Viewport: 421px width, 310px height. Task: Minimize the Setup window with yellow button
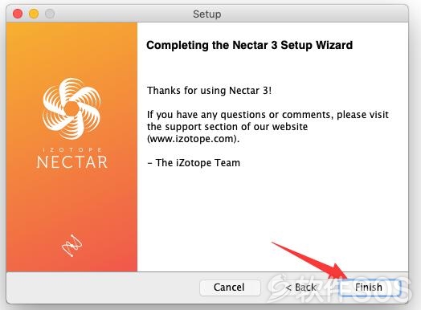click(34, 14)
